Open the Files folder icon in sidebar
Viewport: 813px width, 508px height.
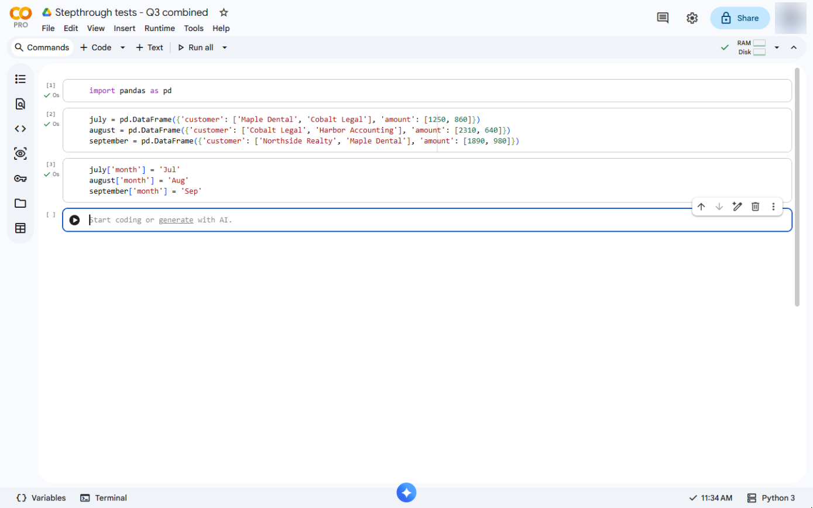click(20, 203)
